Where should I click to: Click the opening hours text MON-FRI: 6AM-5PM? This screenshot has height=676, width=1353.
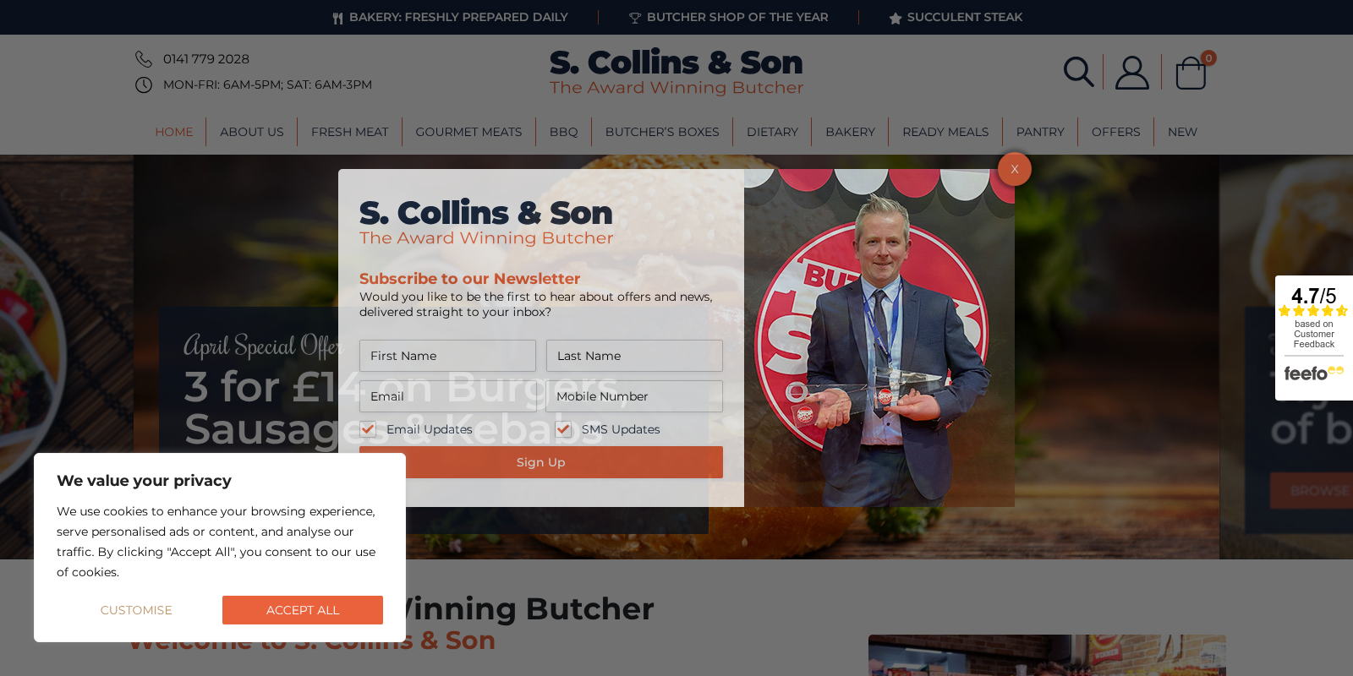pyautogui.click(x=267, y=84)
